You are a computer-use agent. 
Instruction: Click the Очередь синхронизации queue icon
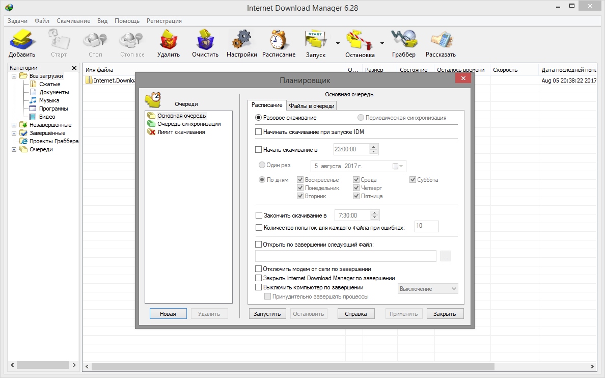pos(151,124)
